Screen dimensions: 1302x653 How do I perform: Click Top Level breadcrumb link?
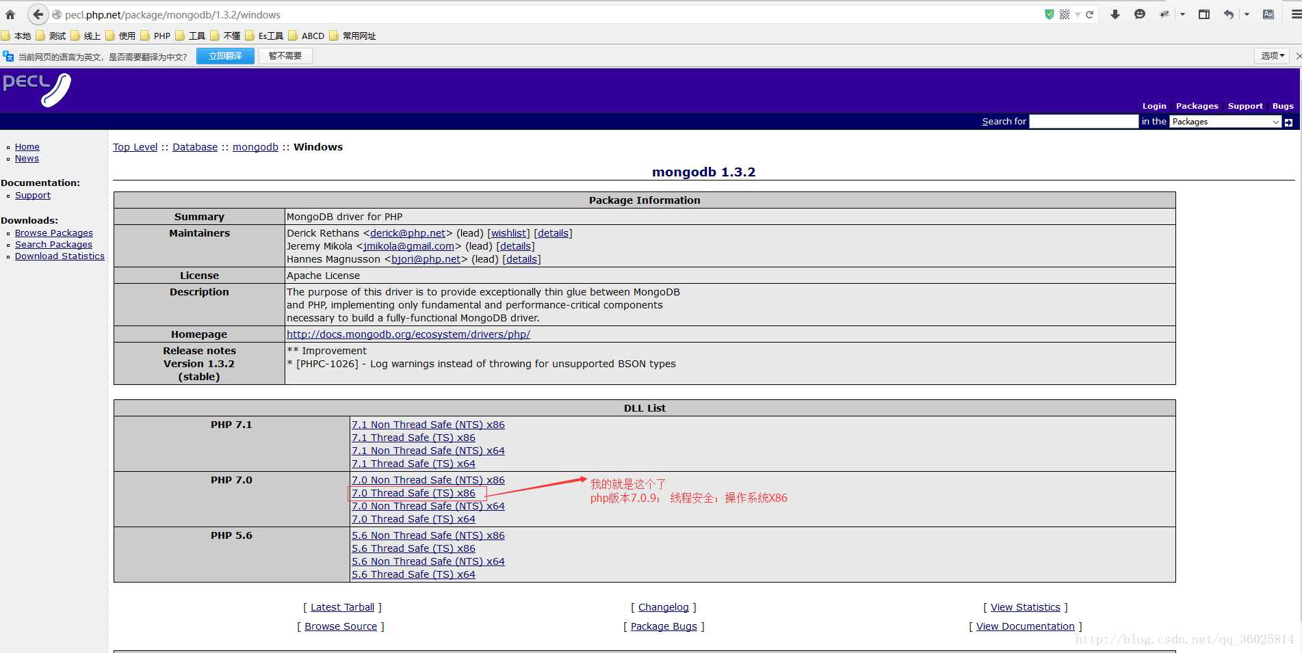tap(135, 147)
